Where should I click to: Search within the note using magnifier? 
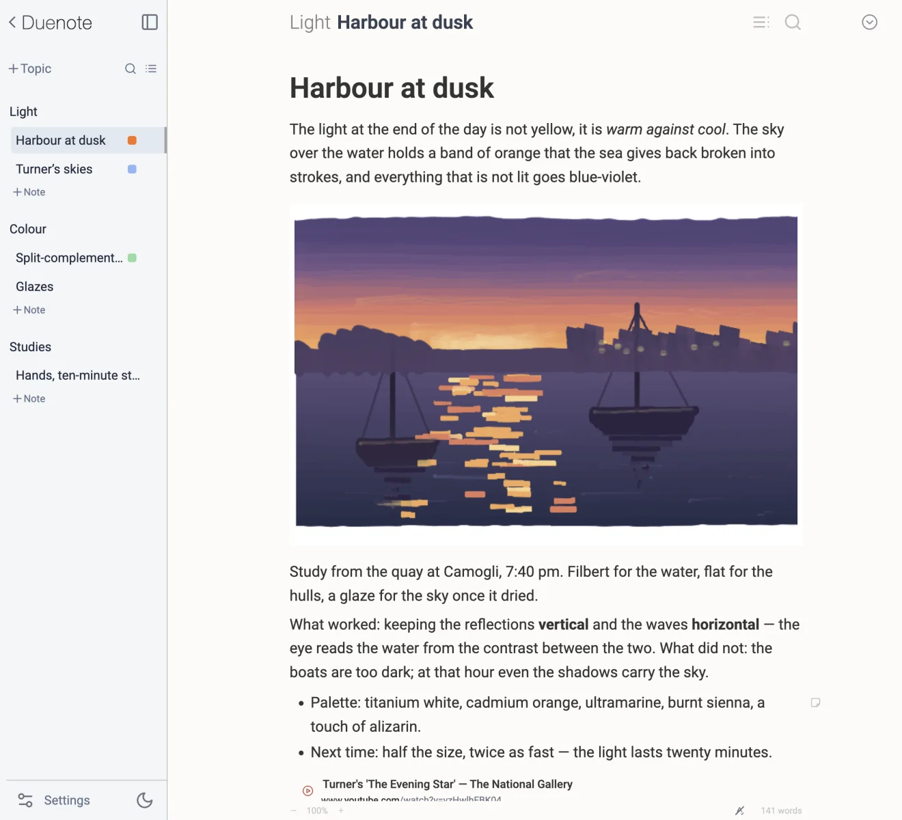[793, 23]
